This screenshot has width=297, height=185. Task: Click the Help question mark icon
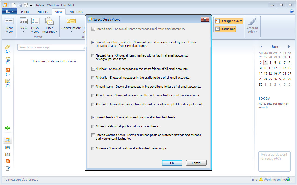pyautogui.click(x=292, y=11)
